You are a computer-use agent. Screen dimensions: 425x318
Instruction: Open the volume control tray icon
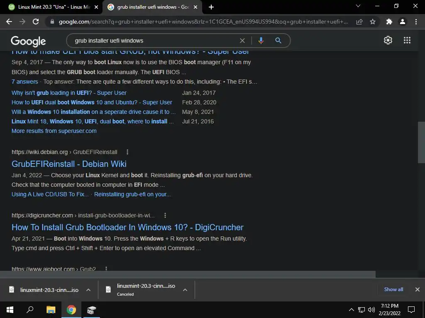(x=371, y=310)
